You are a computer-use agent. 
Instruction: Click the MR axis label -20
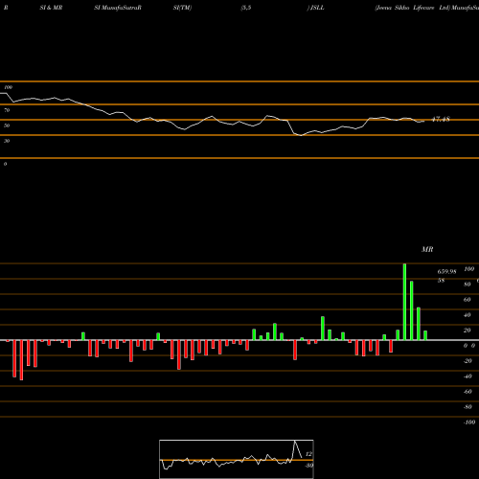pyautogui.click(x=468, y=361)
